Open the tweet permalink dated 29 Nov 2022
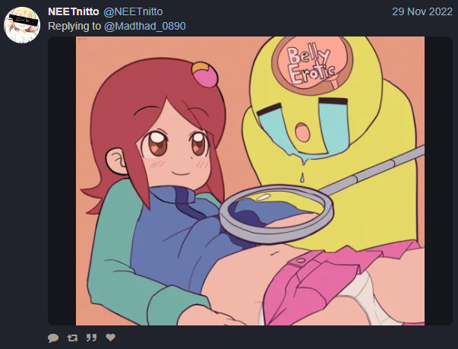458x349 pixels. tap(422, 11)
